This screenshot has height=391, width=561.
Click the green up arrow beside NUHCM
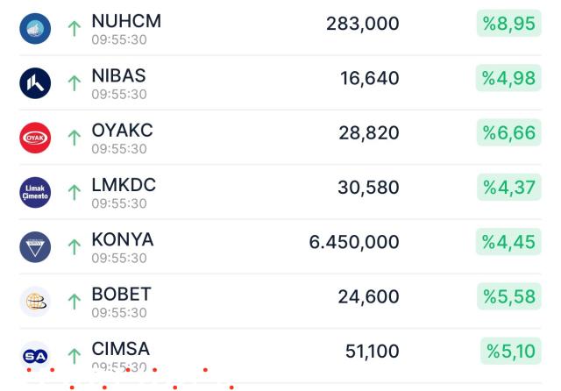[x=75, y=29]
